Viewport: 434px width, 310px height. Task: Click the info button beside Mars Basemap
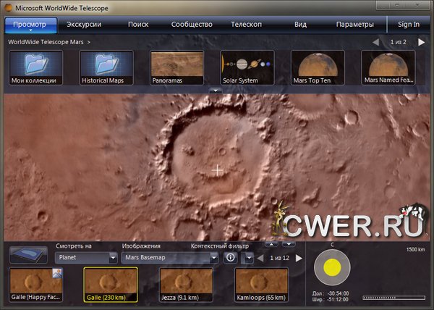click(x=231, y=257)
